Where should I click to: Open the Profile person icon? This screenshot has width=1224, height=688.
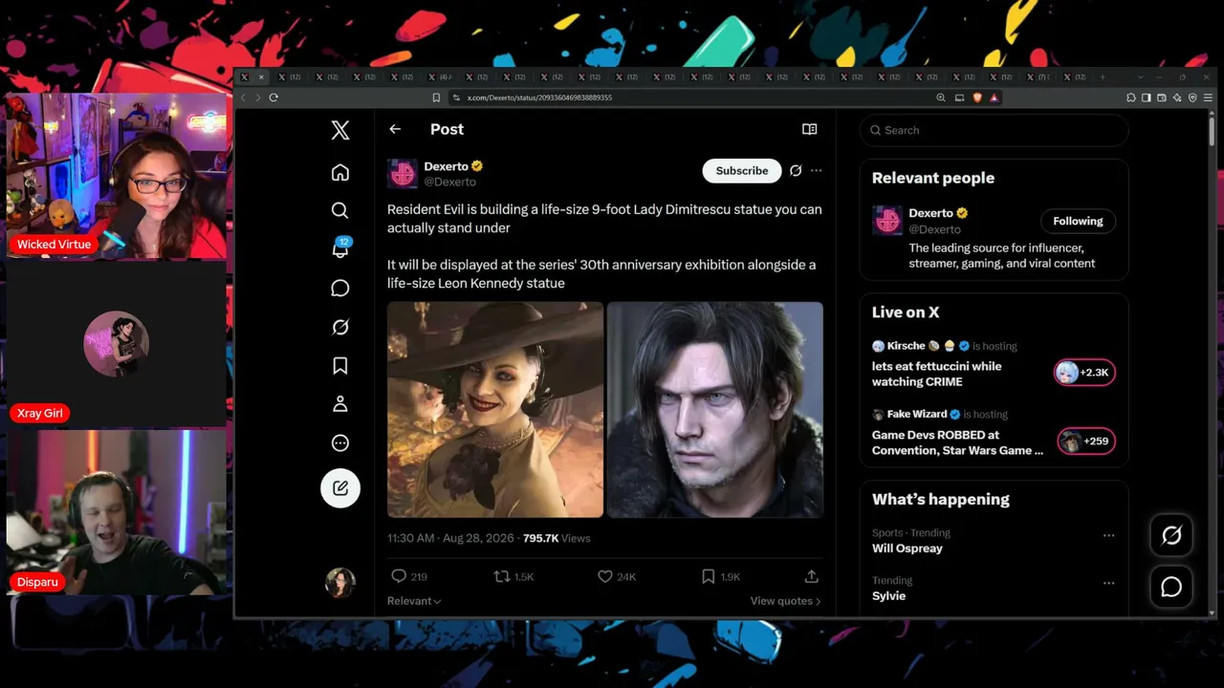[340, 404]
